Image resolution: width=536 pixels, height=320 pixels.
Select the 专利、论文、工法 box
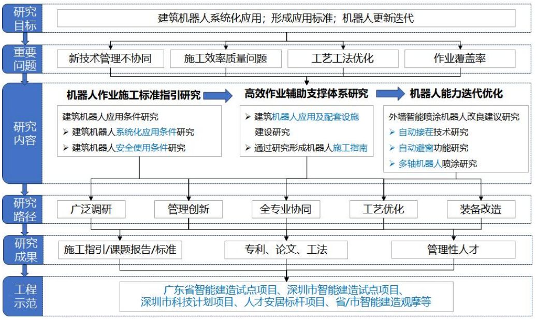[286, 250]
